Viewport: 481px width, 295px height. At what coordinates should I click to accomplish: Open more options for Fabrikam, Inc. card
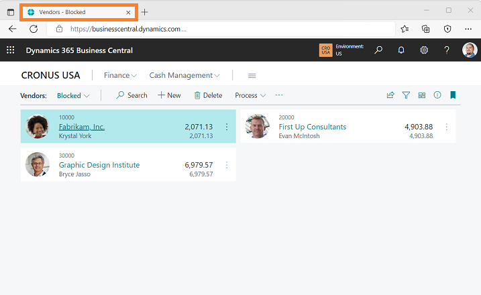(227, 127)
